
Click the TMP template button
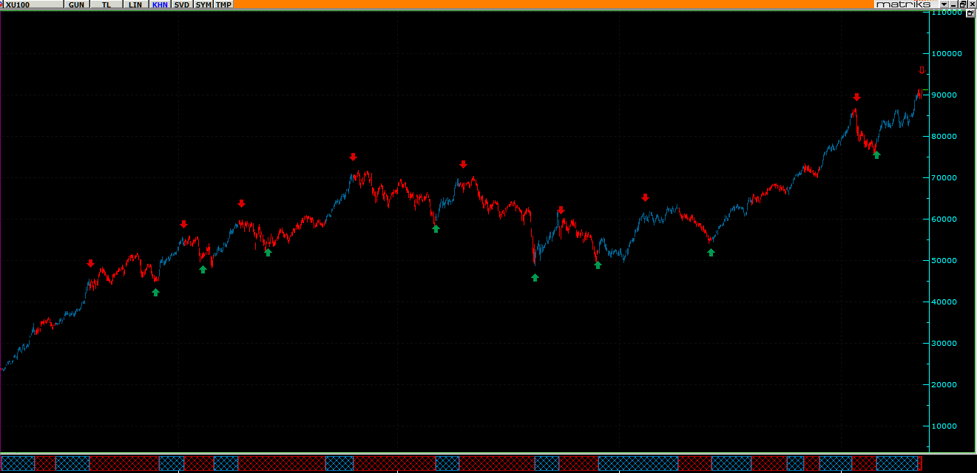pos(223,4)
